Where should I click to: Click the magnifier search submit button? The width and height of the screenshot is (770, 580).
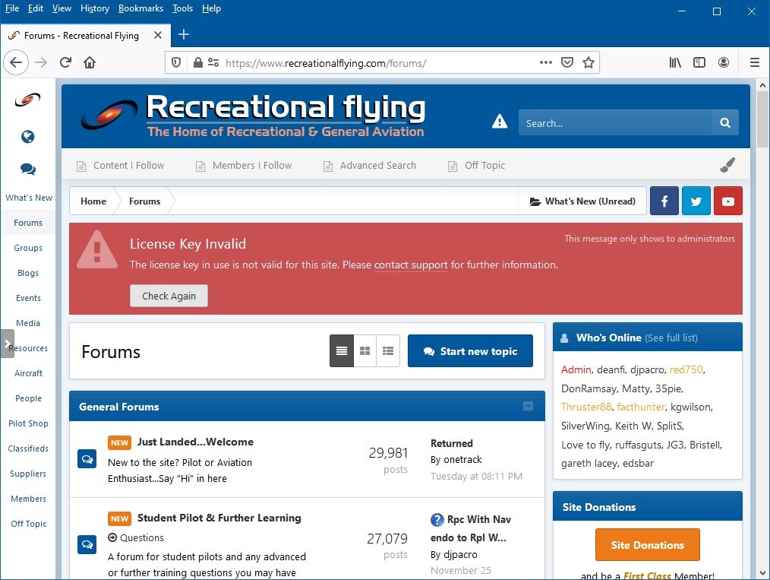(x=725, y=122)
